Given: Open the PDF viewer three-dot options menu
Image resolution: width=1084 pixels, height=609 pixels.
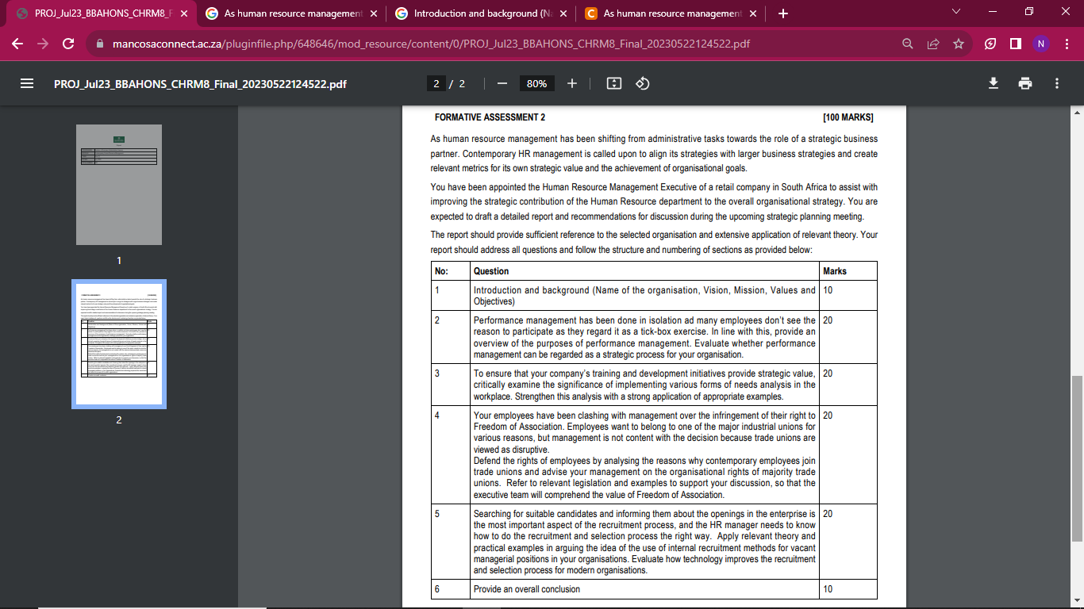Looking at the screenshot, I should (x=1056, y=82).
